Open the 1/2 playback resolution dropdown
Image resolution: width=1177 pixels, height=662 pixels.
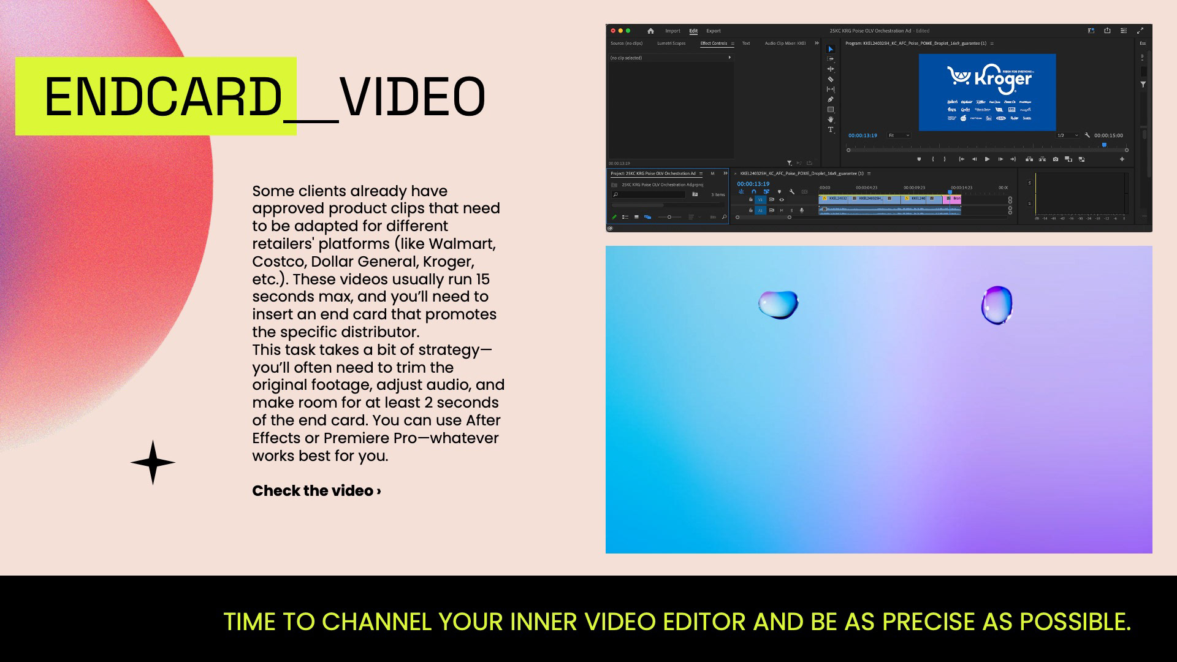point(1067,135)
